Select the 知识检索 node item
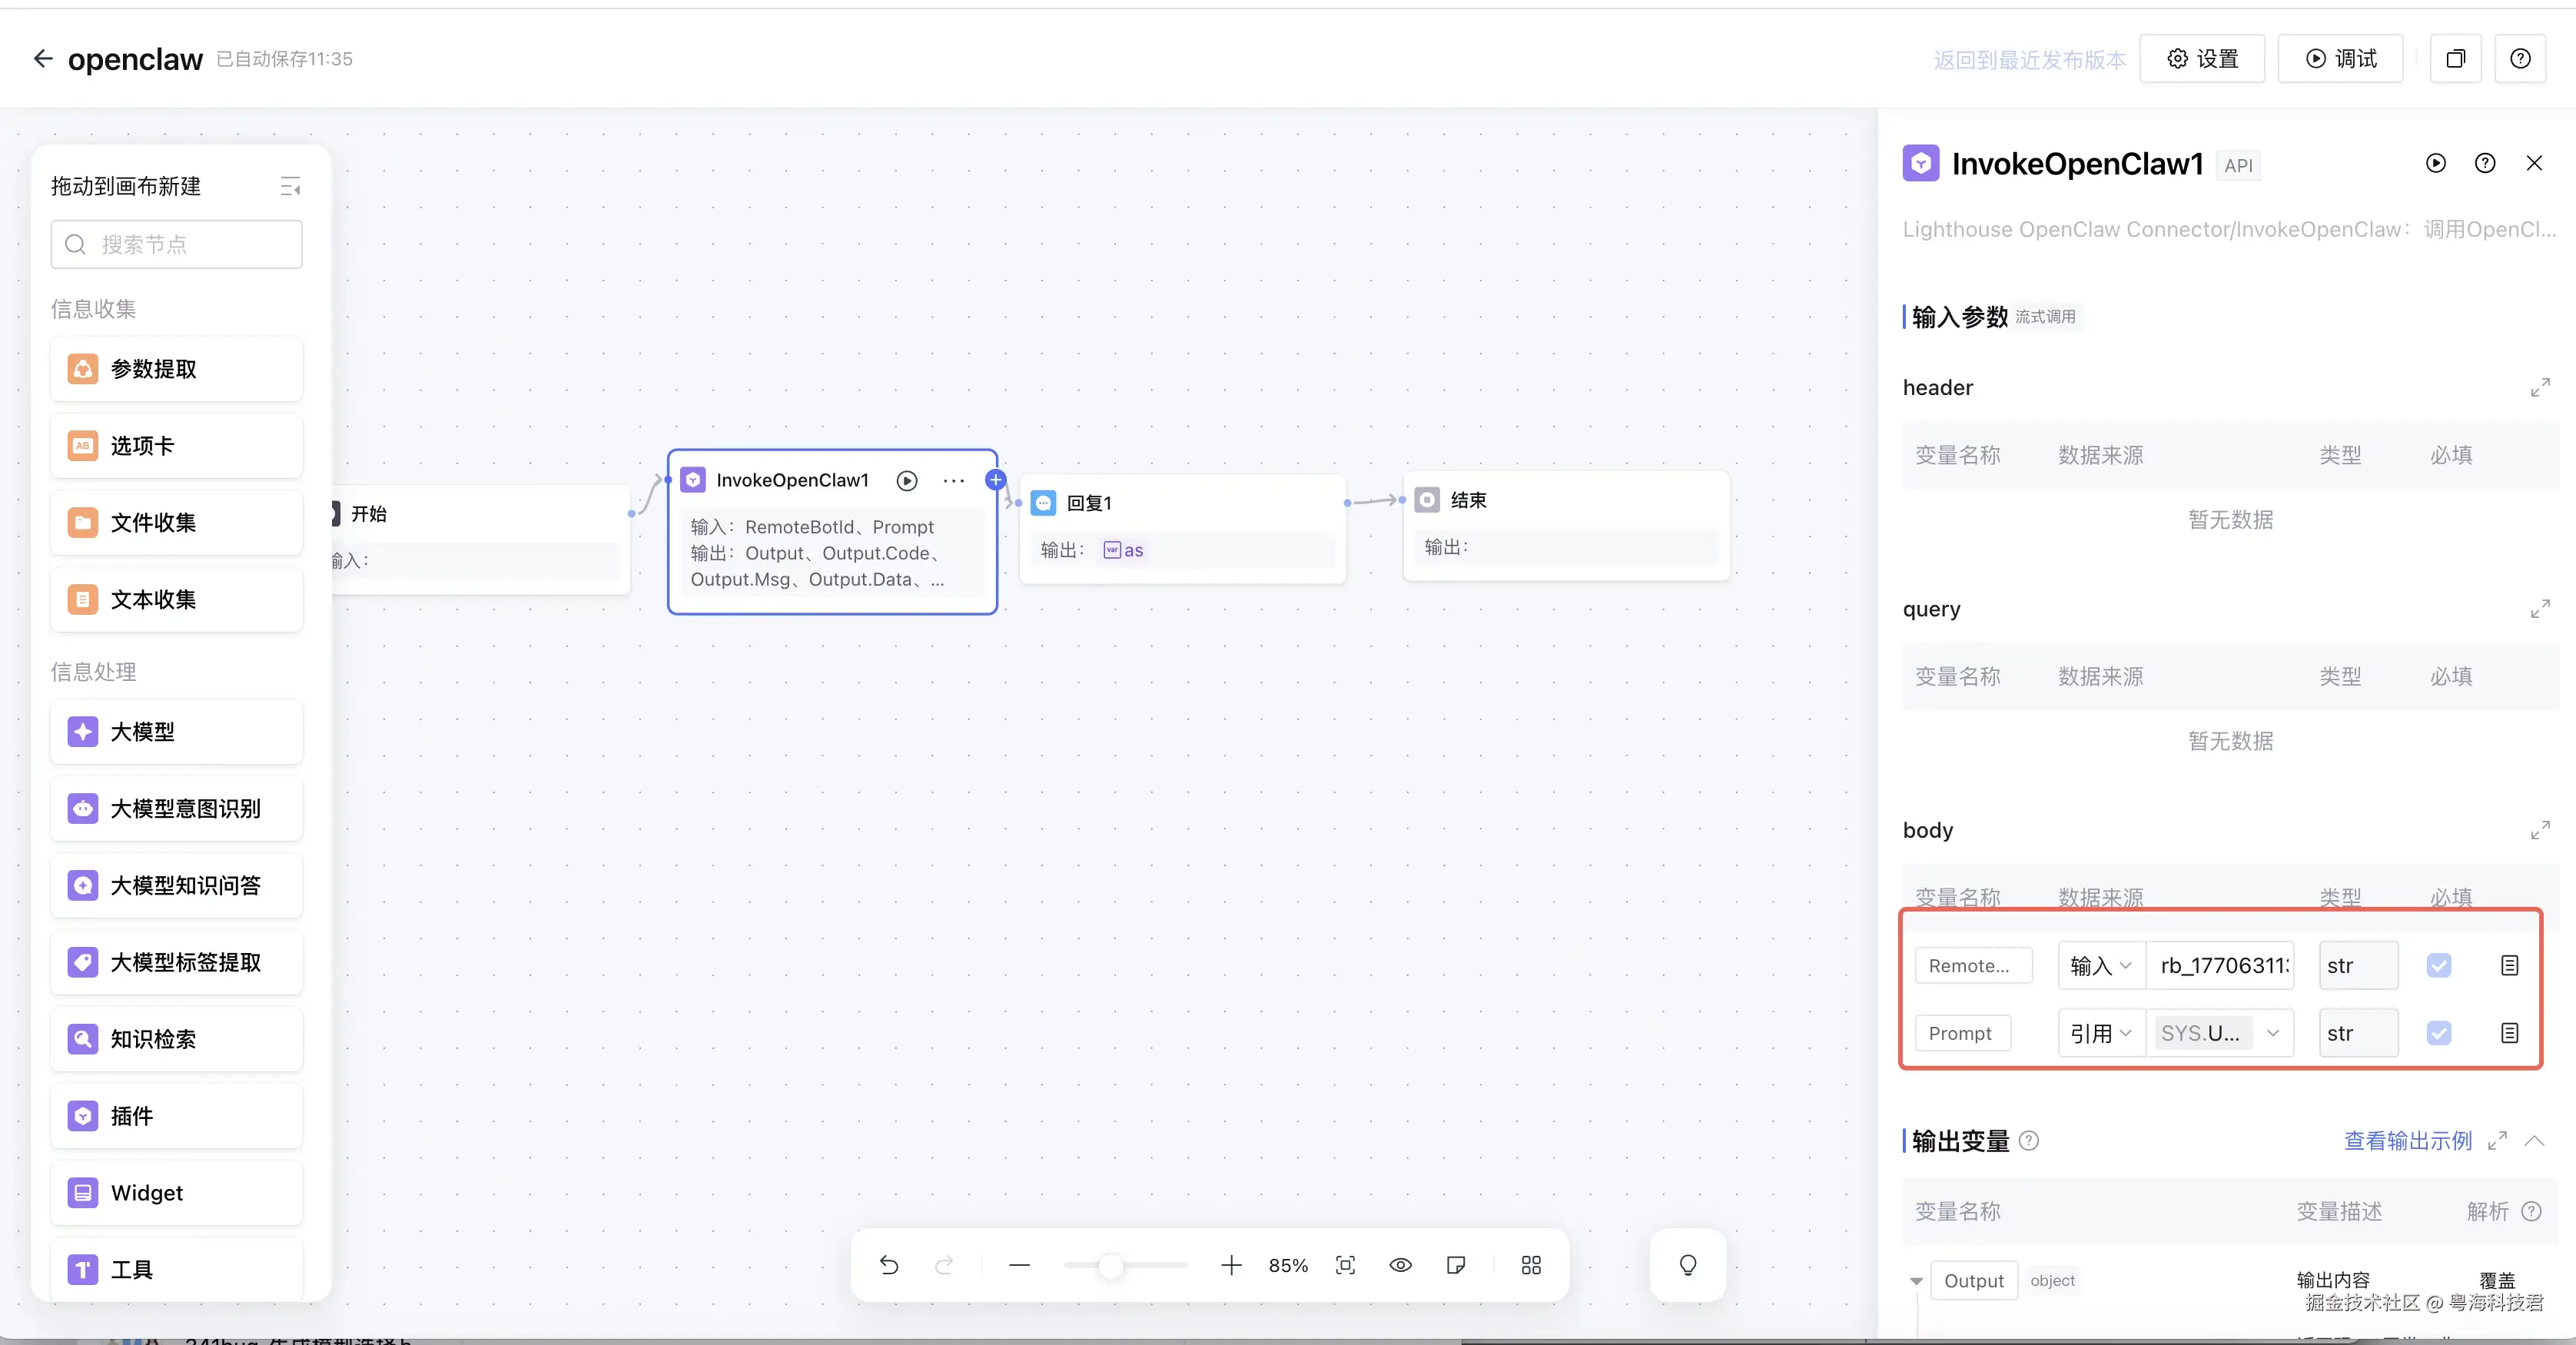 point(176,1039)
